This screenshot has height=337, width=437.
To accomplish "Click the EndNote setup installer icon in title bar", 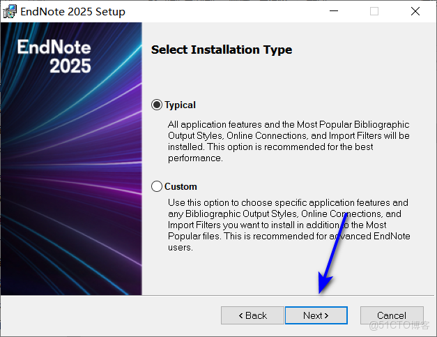I will coord(10,11).
